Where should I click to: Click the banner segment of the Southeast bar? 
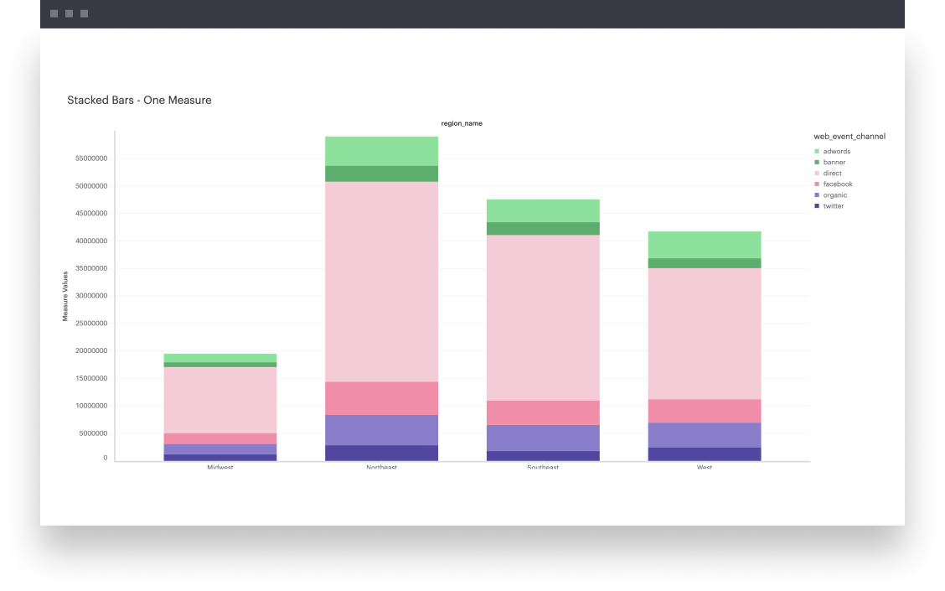tap(543, 229)
